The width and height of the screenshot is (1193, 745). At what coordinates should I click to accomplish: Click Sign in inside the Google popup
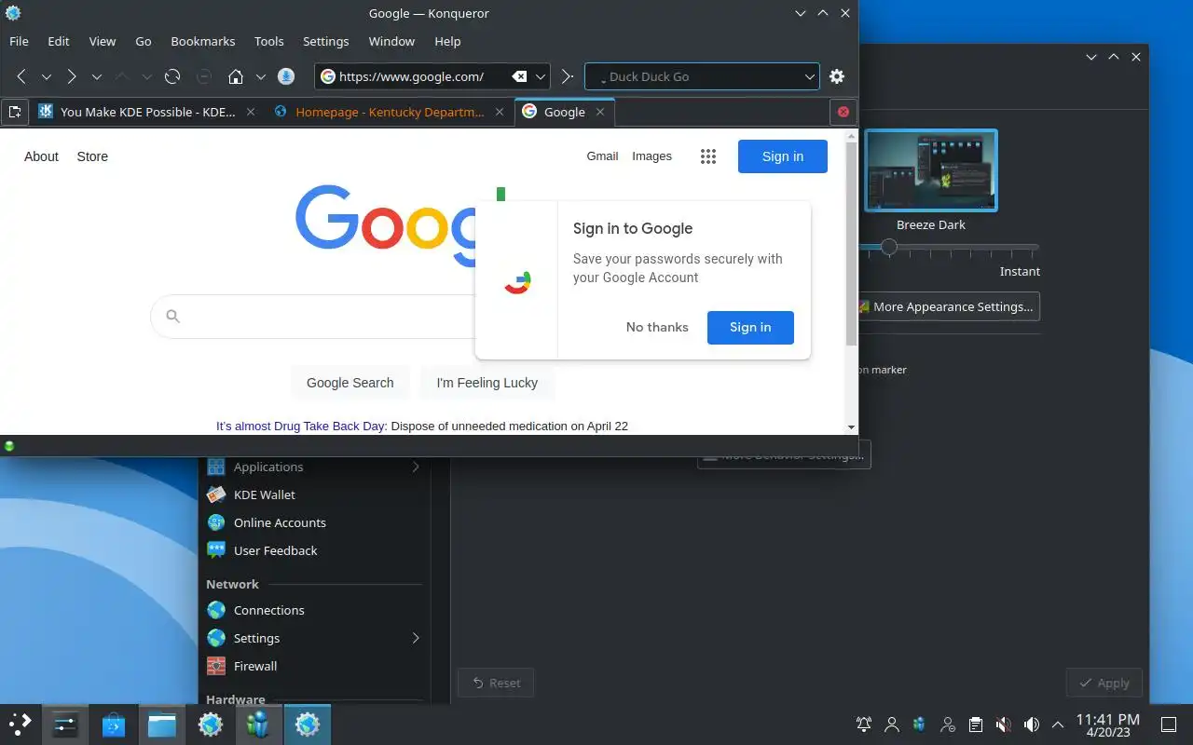(x=750, y=327)
